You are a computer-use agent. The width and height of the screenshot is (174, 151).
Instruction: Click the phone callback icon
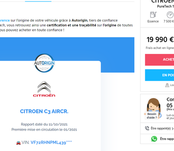tap(147, 128)
